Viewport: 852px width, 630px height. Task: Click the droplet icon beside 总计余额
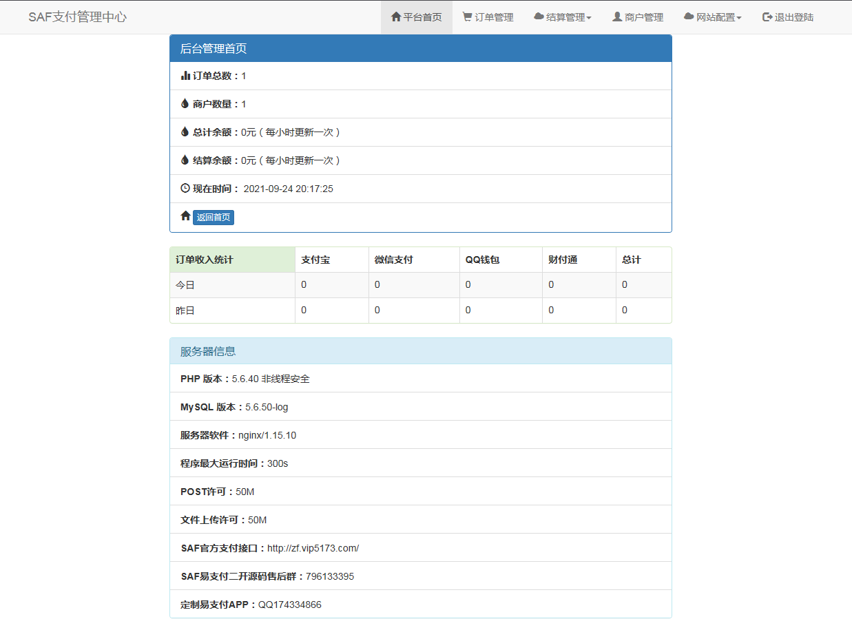[x=184, y=132]
